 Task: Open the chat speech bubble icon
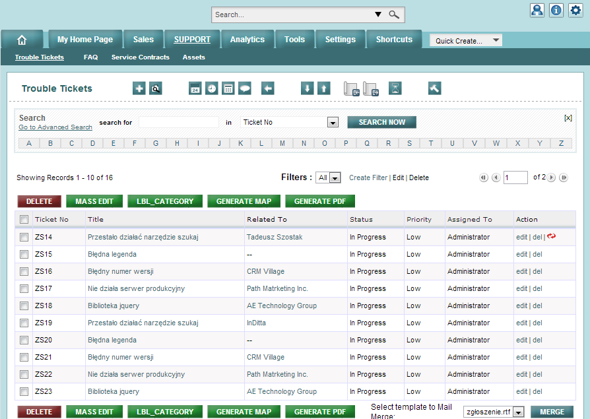coord(245,88)
